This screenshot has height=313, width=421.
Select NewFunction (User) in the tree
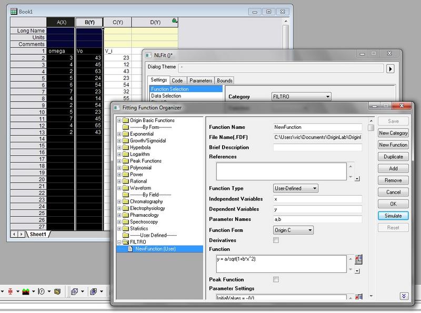[x=155, y=249]
